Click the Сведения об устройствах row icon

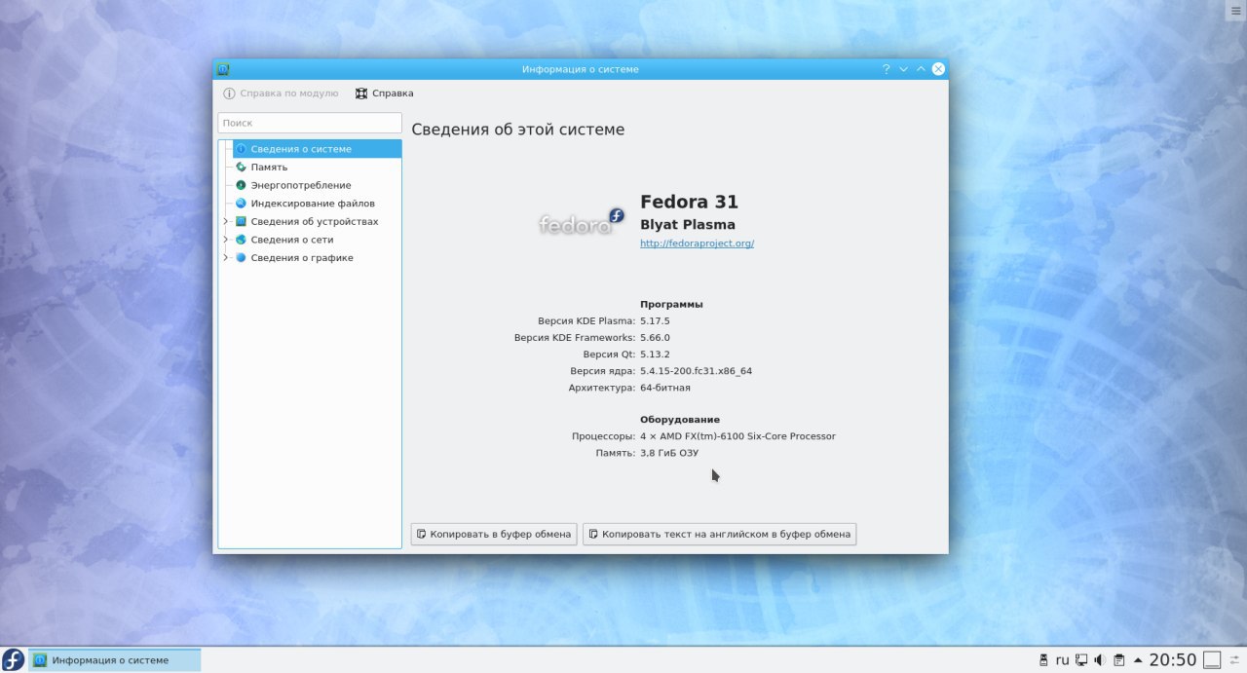(x=241, y=221)
